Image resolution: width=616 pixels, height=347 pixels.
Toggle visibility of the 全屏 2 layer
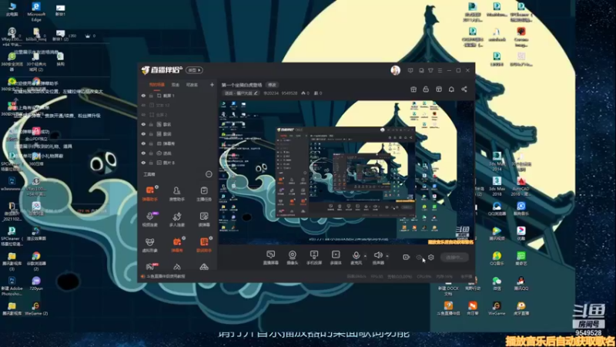click(143, 114)
